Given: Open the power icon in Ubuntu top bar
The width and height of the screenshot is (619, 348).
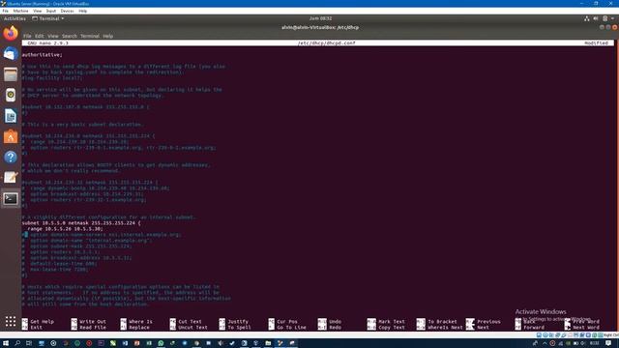Looking at the screenshot, I should coord(604,18).
